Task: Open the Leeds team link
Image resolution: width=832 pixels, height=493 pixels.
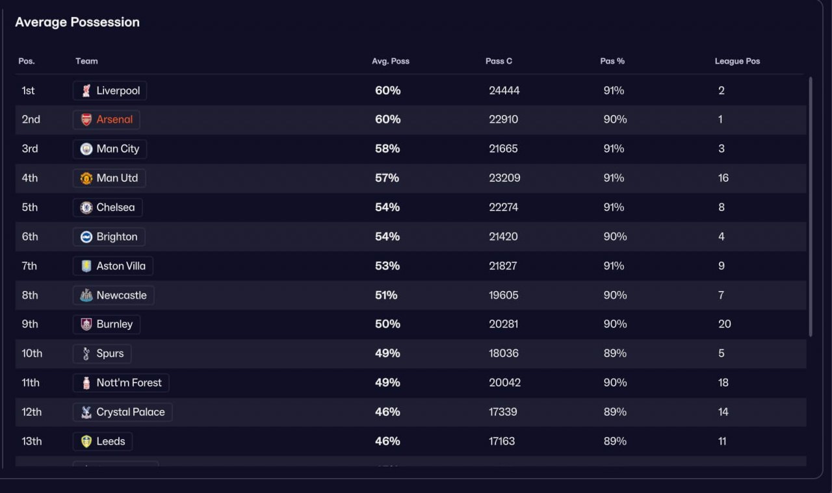Action: 103,441
